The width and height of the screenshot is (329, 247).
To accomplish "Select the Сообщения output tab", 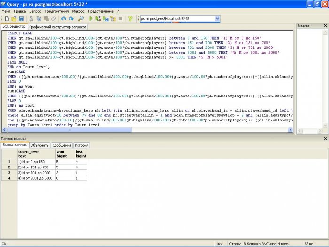I will (62, 145).
